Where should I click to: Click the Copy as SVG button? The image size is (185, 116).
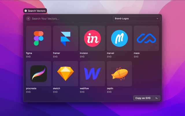tap(143, 98)
